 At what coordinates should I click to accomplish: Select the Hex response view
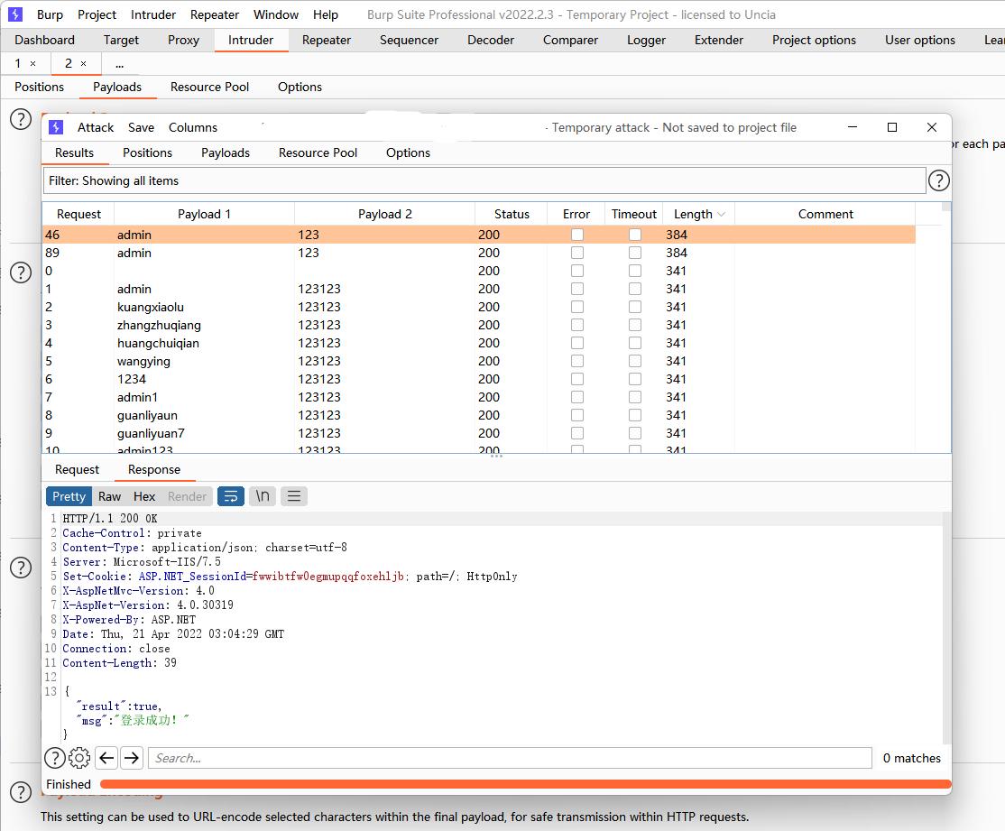pos(144,496)
